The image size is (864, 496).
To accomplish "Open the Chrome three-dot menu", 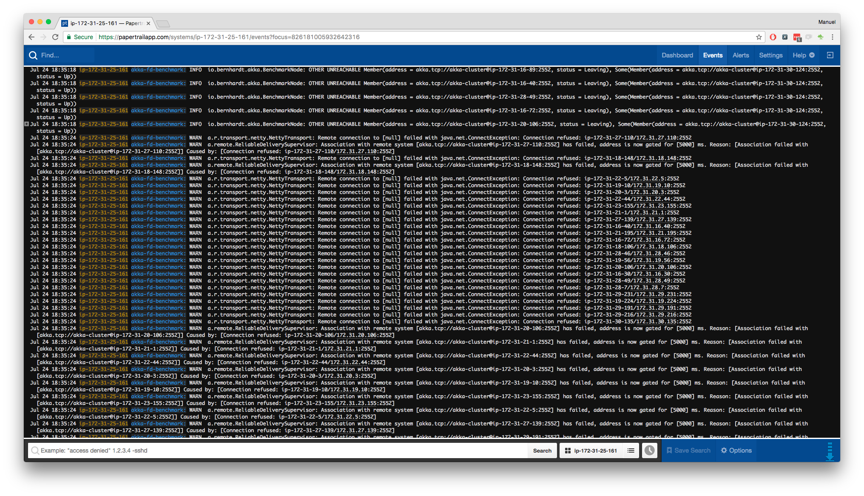I will (833, 37).
